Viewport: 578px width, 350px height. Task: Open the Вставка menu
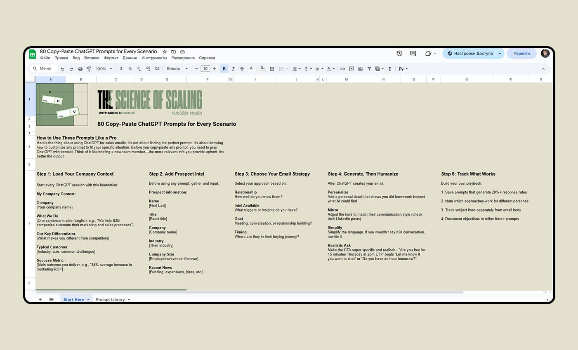(x=92, y=58)
